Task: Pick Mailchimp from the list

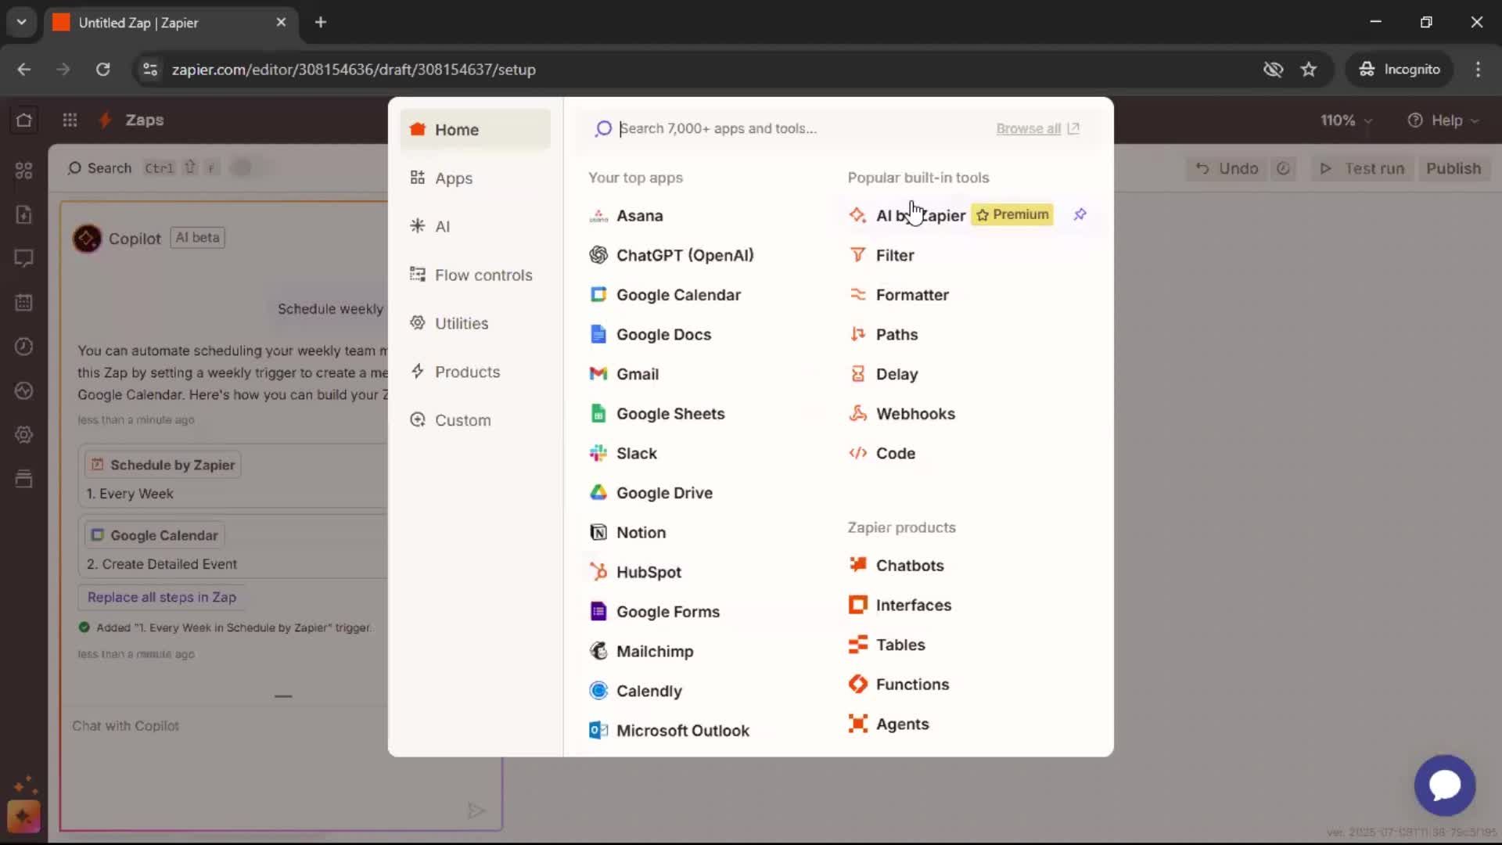Action: tap(641, 651)
